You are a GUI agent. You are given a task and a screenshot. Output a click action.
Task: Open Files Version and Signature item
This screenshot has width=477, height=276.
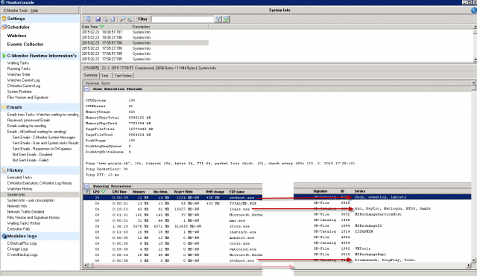click(28, 97)
